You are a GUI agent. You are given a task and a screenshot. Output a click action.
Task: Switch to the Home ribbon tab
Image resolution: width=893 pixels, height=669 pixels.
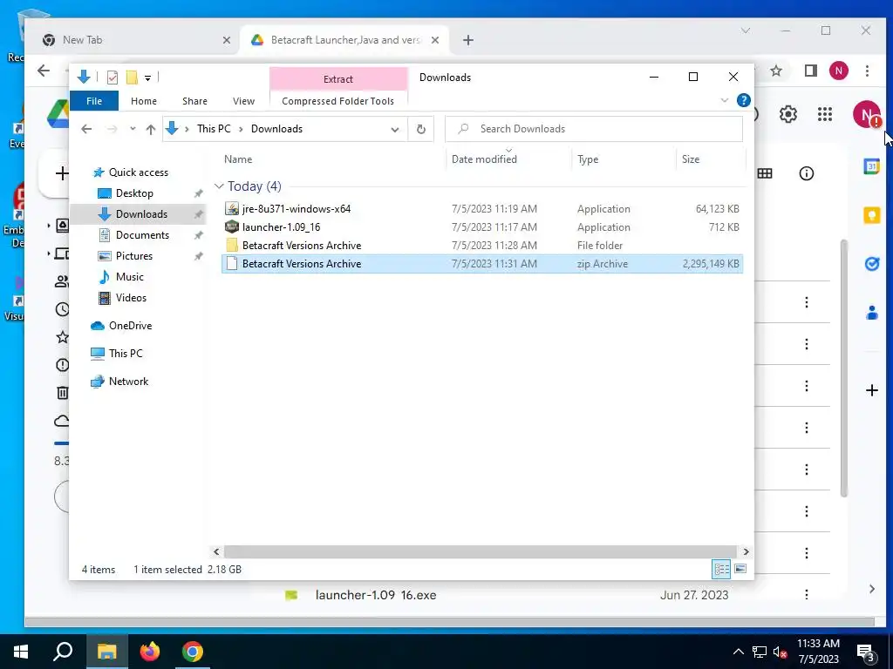pos(144,101)
